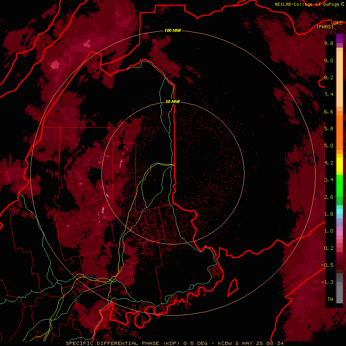Click the "DKD" legend title
346x346 pixels.
(338, 23)
